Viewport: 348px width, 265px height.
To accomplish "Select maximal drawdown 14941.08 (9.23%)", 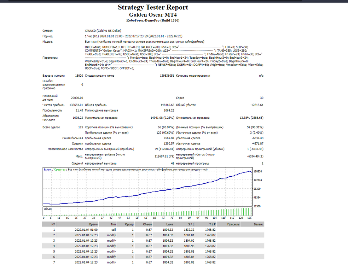I will 162,118.
